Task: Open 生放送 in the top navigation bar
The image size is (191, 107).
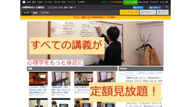Action: click(x=40, y=2)
